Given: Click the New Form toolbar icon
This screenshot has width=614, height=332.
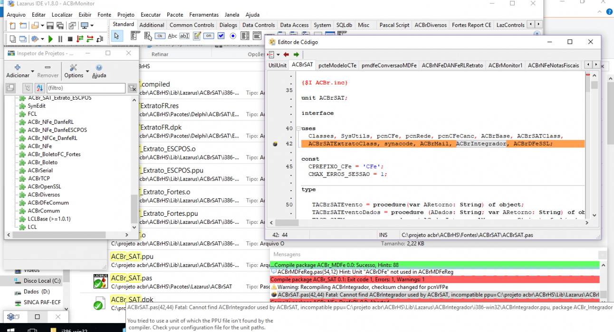Looking at the screenshot, I should click(23, 26).
